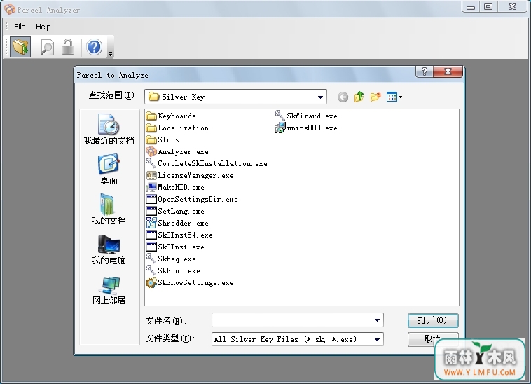Go to My Computer place (我的电脑)
Viewport: 531px width, 384px height.
pos(109,249)
